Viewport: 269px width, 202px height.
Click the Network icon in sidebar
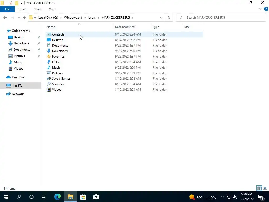click(x=8, y=94)
